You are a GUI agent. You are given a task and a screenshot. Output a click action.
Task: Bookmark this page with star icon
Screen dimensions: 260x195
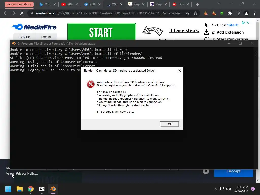pyautogui.click(x=196, y=13)
